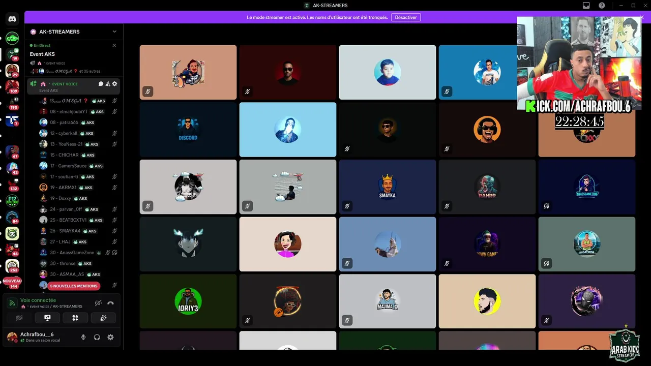Select user 27 - LHAJ in list

(78, 242)
